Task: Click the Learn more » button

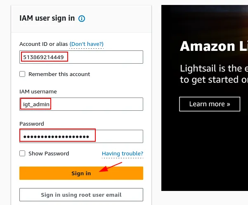Action: [x=210, y=104]
